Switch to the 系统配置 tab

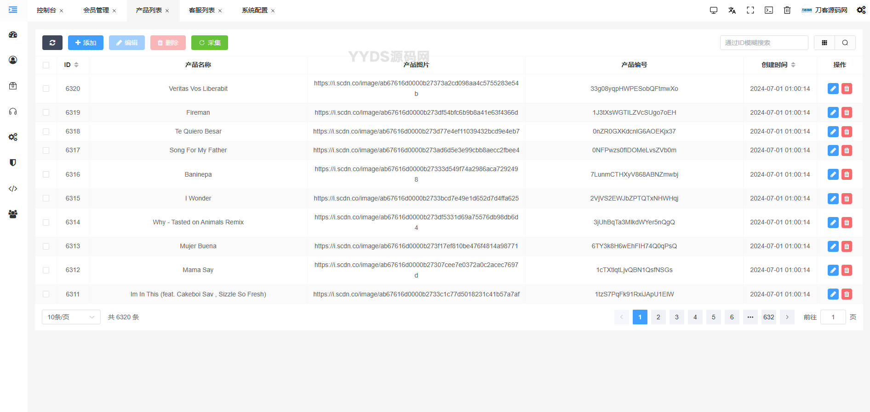tap(255, 10)
